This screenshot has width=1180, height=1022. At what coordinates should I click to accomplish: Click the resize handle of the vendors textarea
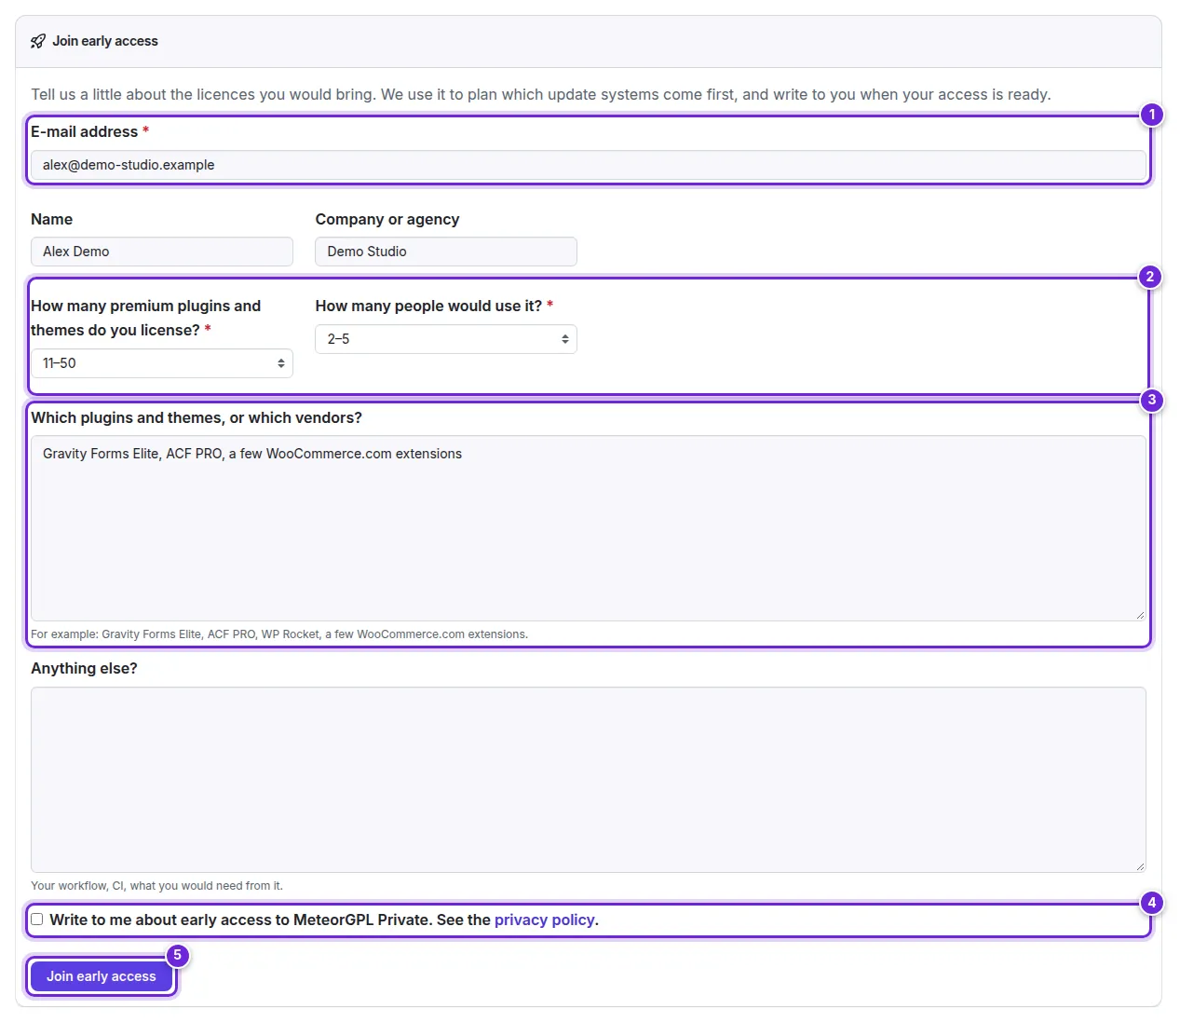(1140, 615)
